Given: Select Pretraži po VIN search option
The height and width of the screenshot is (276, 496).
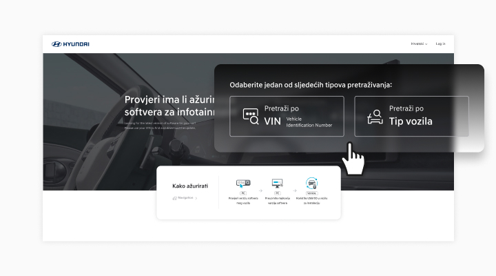Looking at the screenshot, I should point(287,116).
